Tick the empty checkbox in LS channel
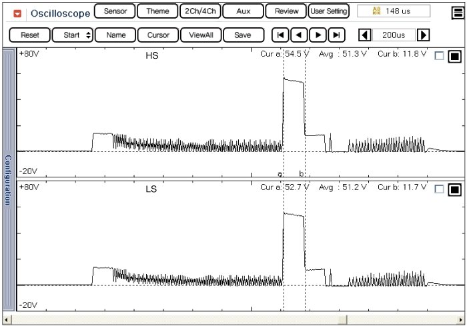The height and width of the screenshot is (326, 467). (x=439, y=189)
